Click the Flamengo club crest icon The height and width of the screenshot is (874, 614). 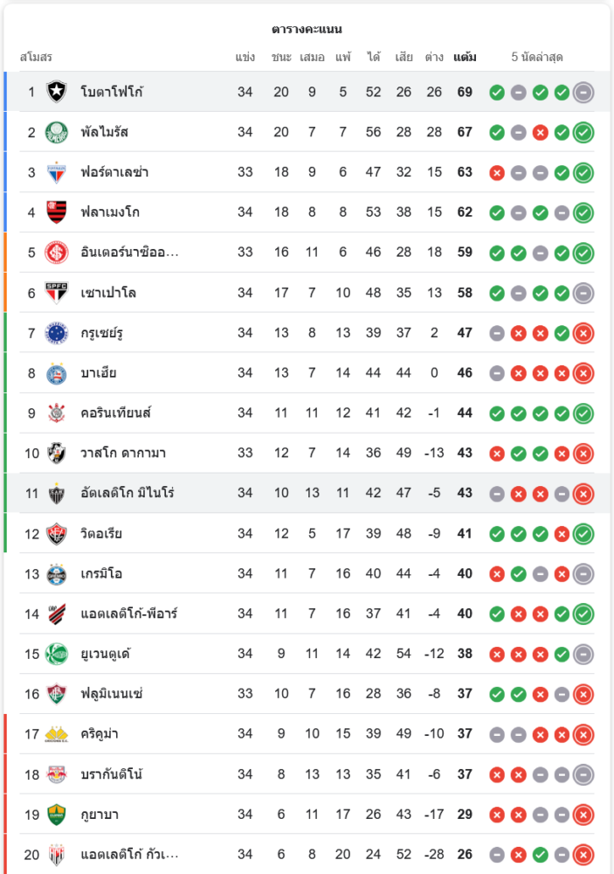[x=56, y=212]
